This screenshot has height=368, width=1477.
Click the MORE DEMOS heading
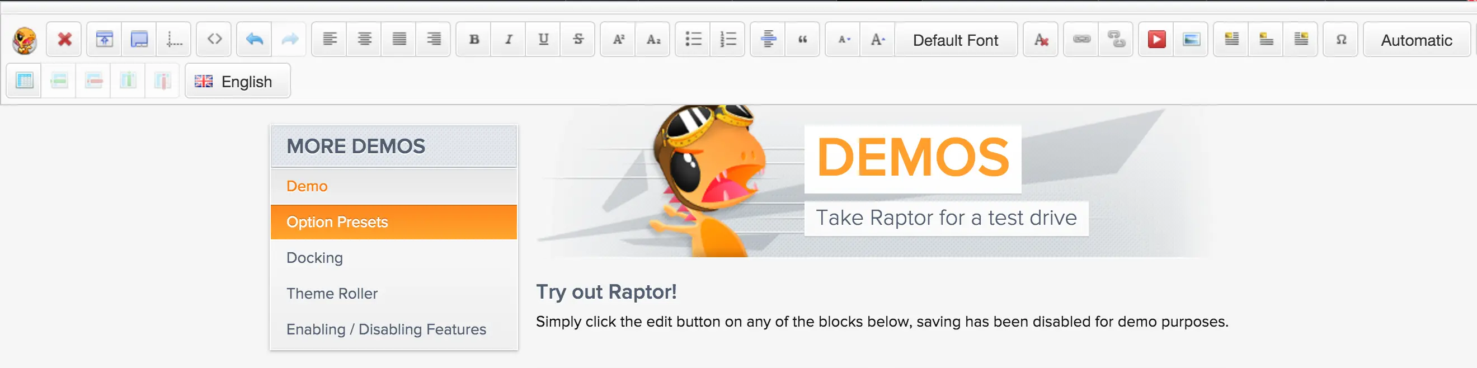[355, 146]
